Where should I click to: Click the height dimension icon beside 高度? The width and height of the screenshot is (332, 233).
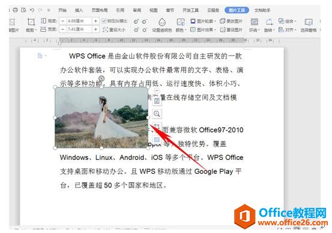43,21
